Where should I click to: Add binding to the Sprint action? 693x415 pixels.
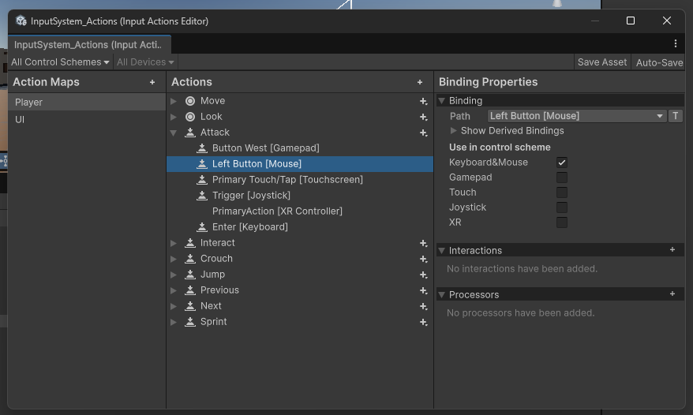tap(424, 322)
